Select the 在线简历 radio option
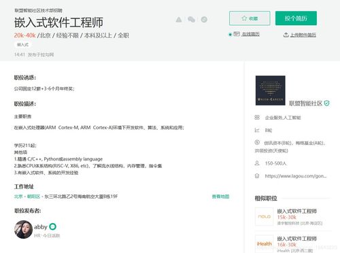This screenshot has height=253, width=340. pyautogui.click(x=230, y=35)
